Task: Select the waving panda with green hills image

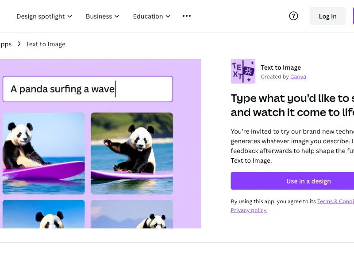Action: point(132,153)
